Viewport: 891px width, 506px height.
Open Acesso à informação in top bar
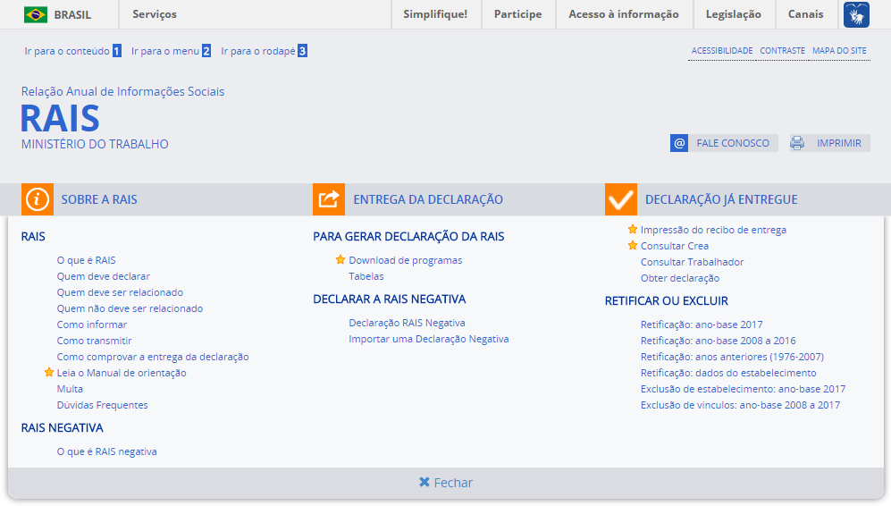coord(624,14)
